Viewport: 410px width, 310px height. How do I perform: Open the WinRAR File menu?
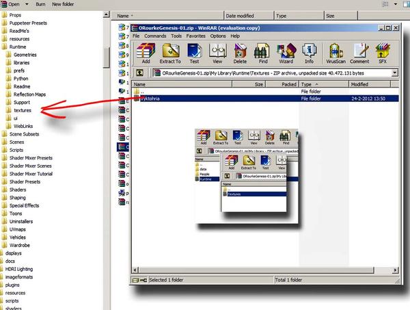pos(136,36)
